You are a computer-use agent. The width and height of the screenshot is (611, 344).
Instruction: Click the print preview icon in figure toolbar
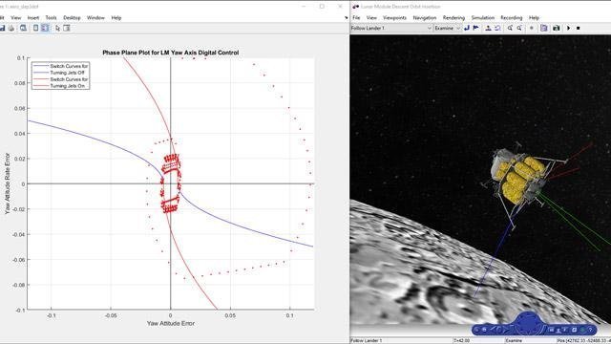[23, 28]
